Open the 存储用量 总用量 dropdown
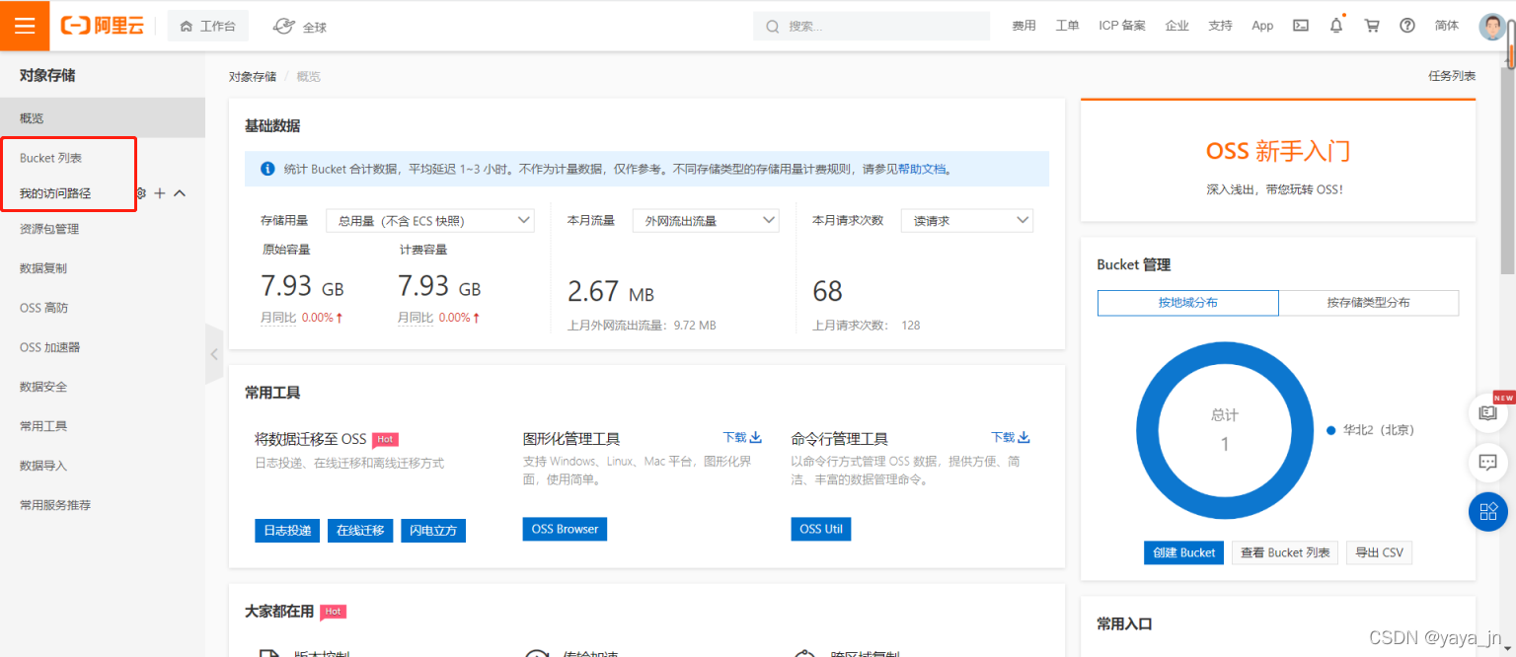Screen dimensions: 1516x657 point(432,221)
